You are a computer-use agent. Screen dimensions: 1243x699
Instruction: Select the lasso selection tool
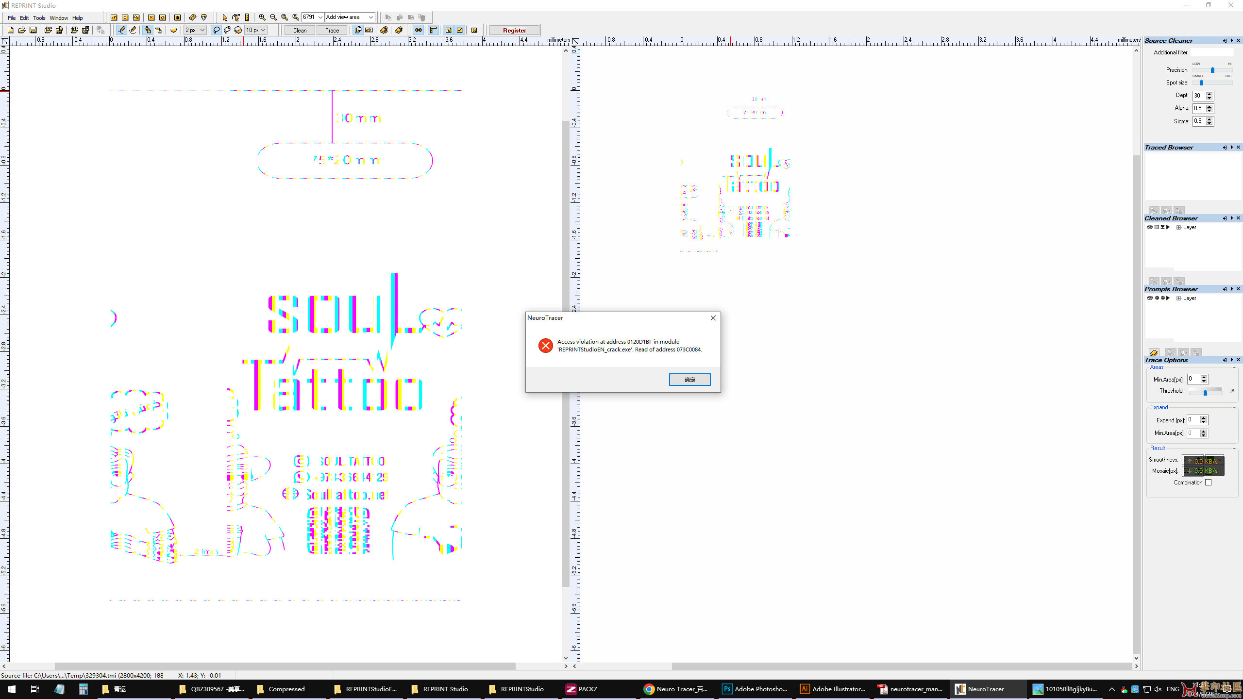point(216,30)
